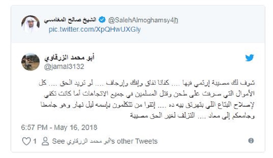Click the like count number 1

tap(35, 141)
